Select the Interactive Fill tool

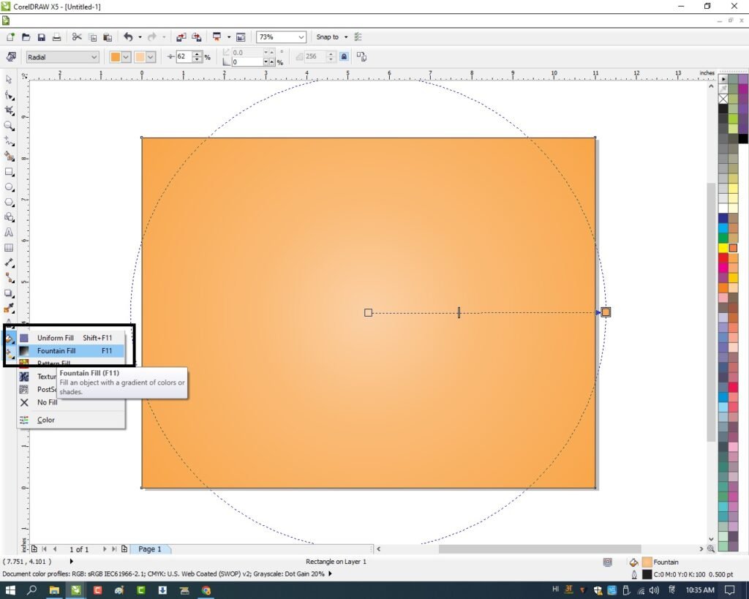point(9,354)
